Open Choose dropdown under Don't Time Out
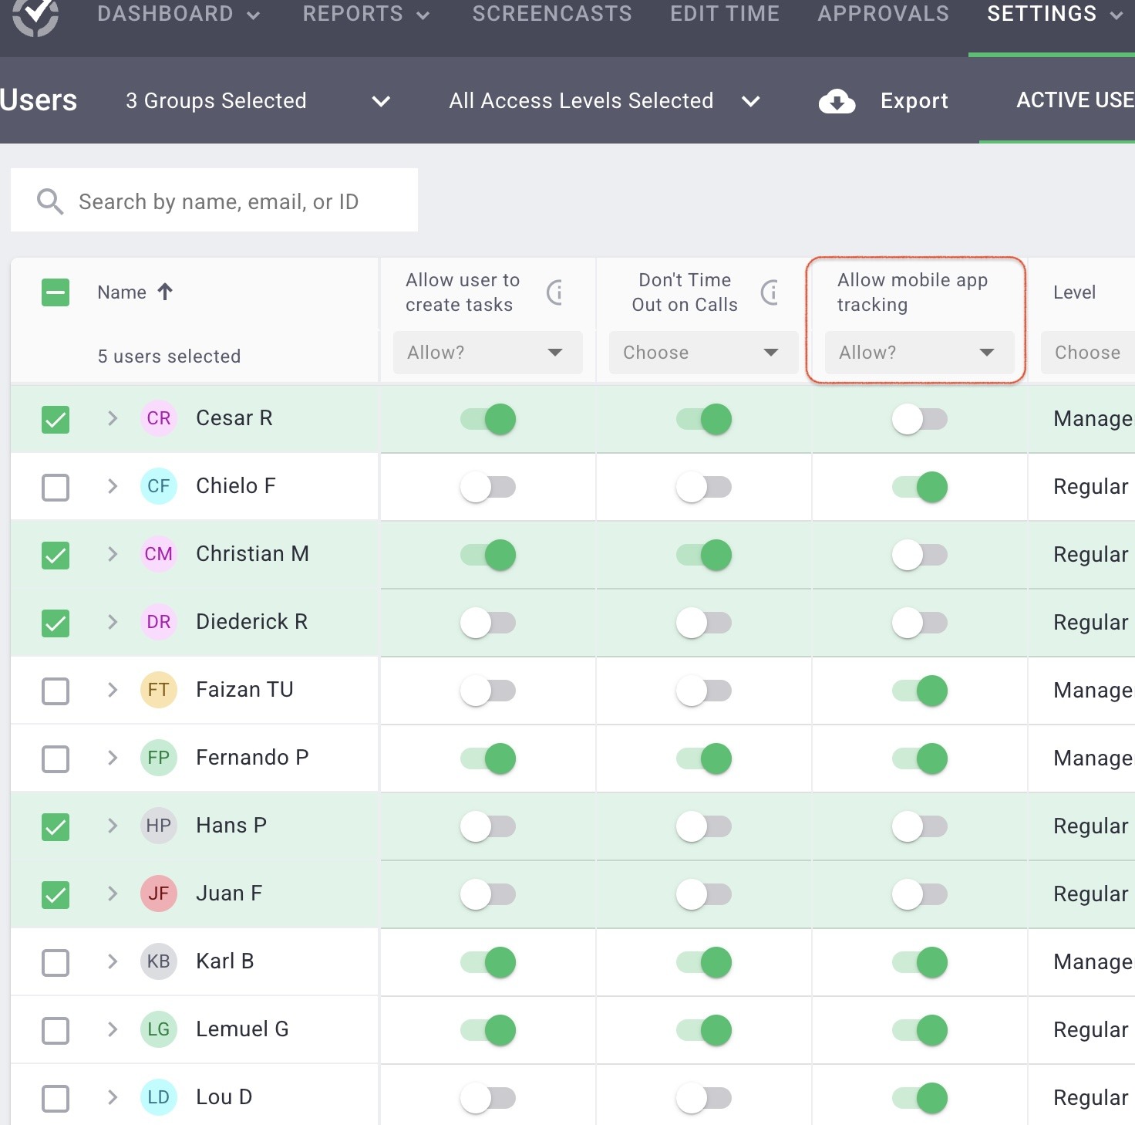 tap(703, 353)
